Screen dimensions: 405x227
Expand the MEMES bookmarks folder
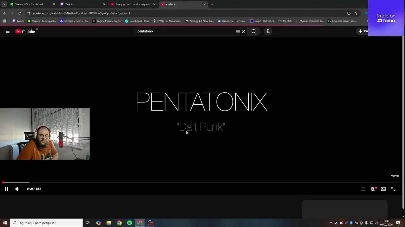tap(284, 21)
